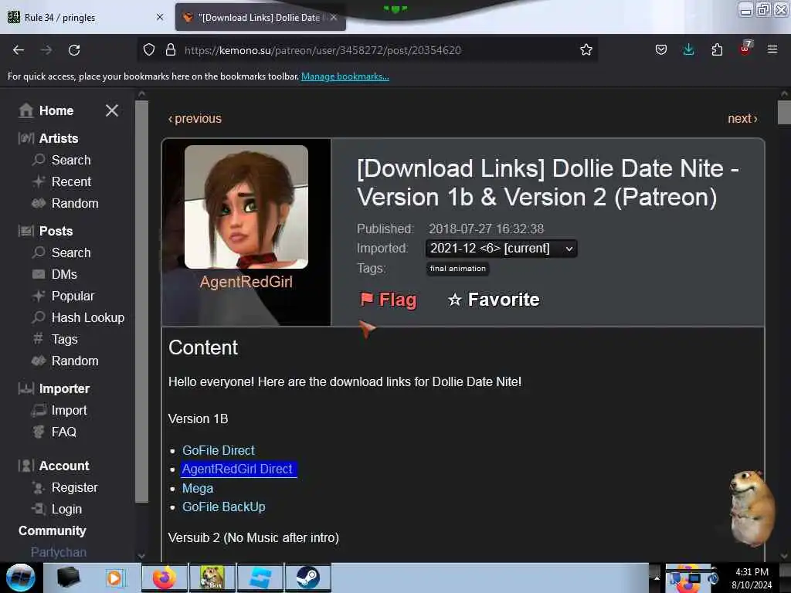Open Posts Random in sidebar

pos(75,361)
